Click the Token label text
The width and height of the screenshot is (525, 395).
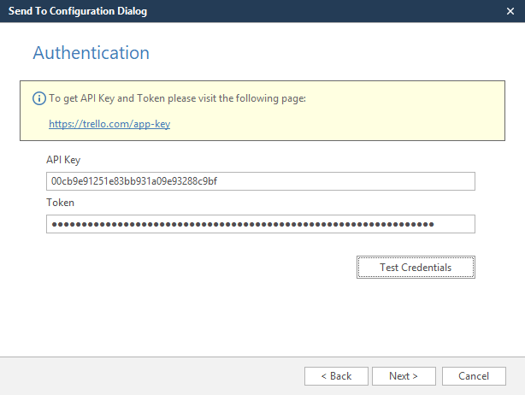click(x=60, y=203)
